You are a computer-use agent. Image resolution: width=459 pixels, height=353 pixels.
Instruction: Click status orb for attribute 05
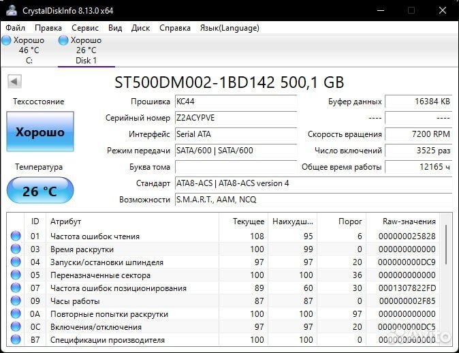tap(16, 275)
